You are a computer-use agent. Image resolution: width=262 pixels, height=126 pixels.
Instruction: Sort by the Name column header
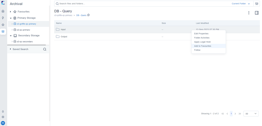pos(59,23)
